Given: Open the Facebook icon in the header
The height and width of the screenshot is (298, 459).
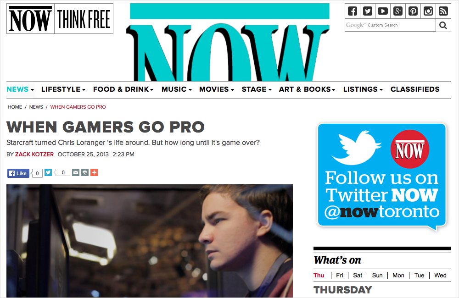Looking at the screenshot, I should (x=353, y=11).
